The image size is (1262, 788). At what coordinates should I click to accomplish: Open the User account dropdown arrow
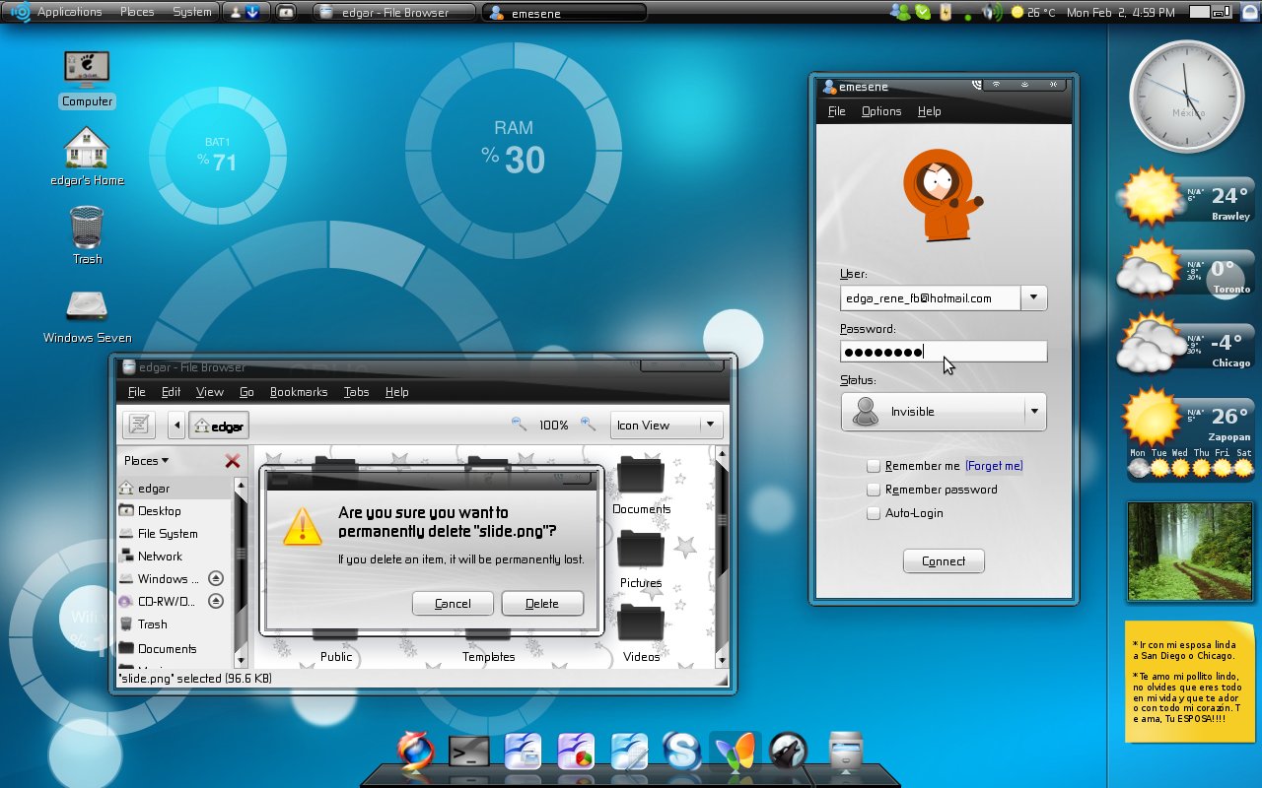pyautogui.click(x=1034, y=297)
